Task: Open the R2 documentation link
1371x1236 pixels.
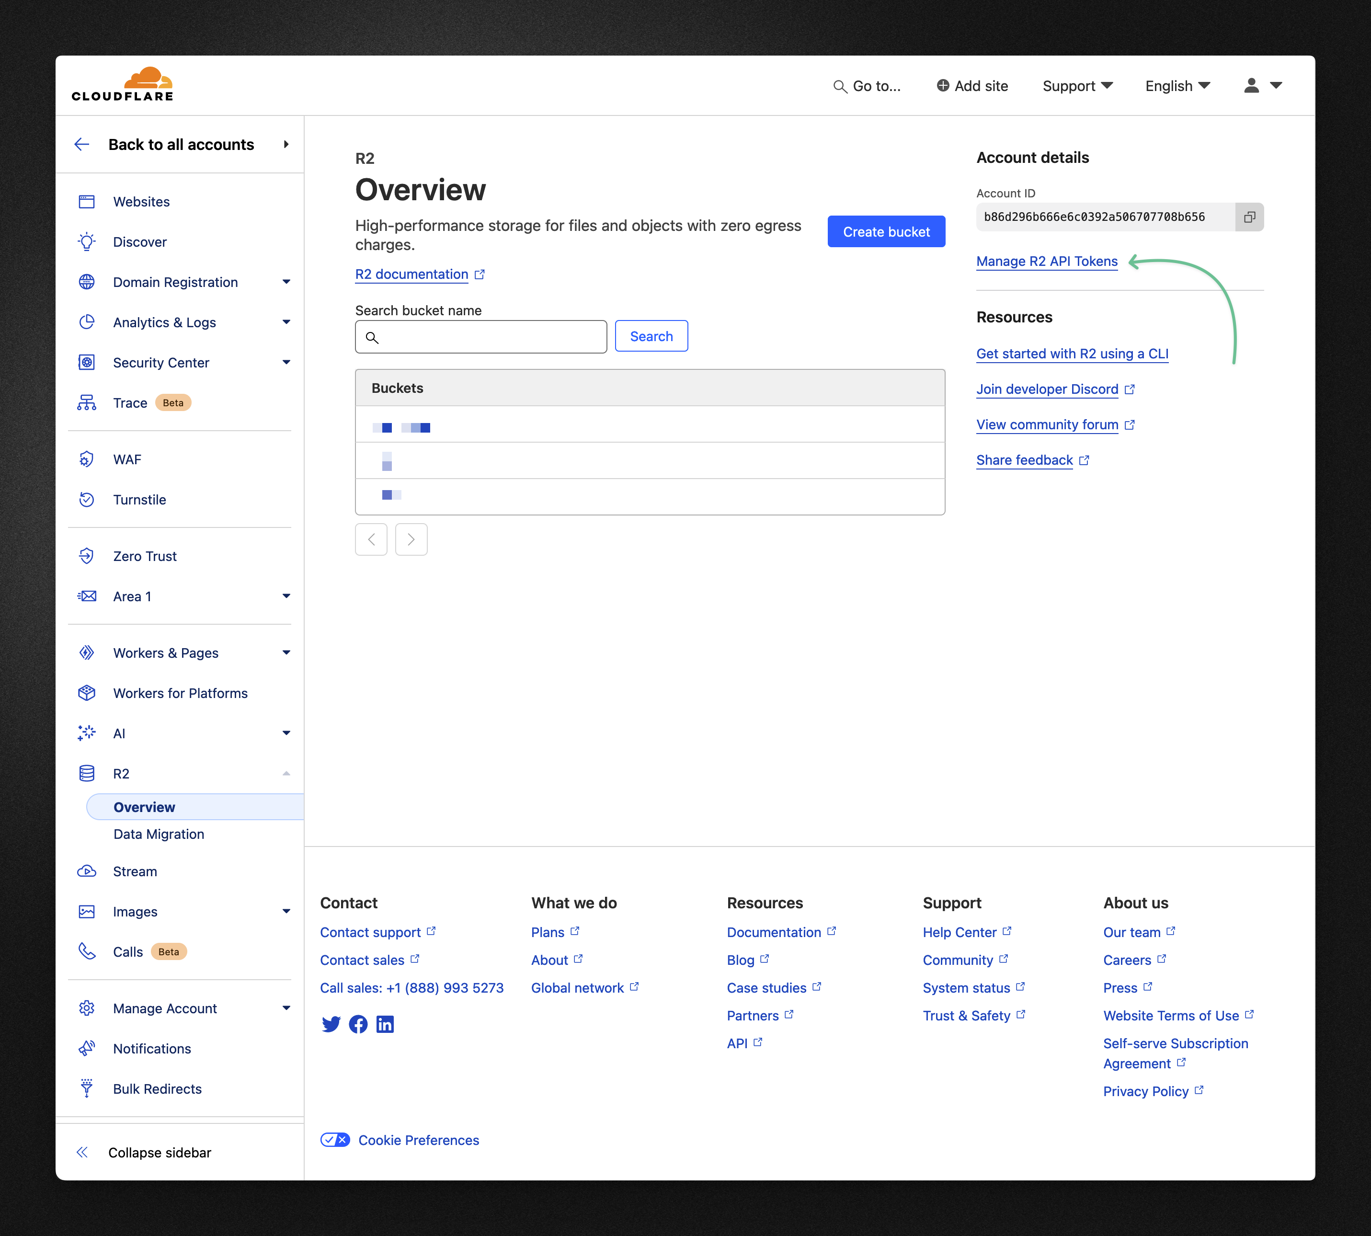Action: click(411, 274)
